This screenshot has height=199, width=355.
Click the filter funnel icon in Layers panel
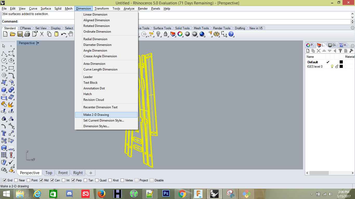[x=340, y=51]
